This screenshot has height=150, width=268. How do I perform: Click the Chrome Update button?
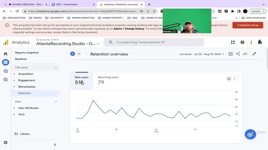258,11
